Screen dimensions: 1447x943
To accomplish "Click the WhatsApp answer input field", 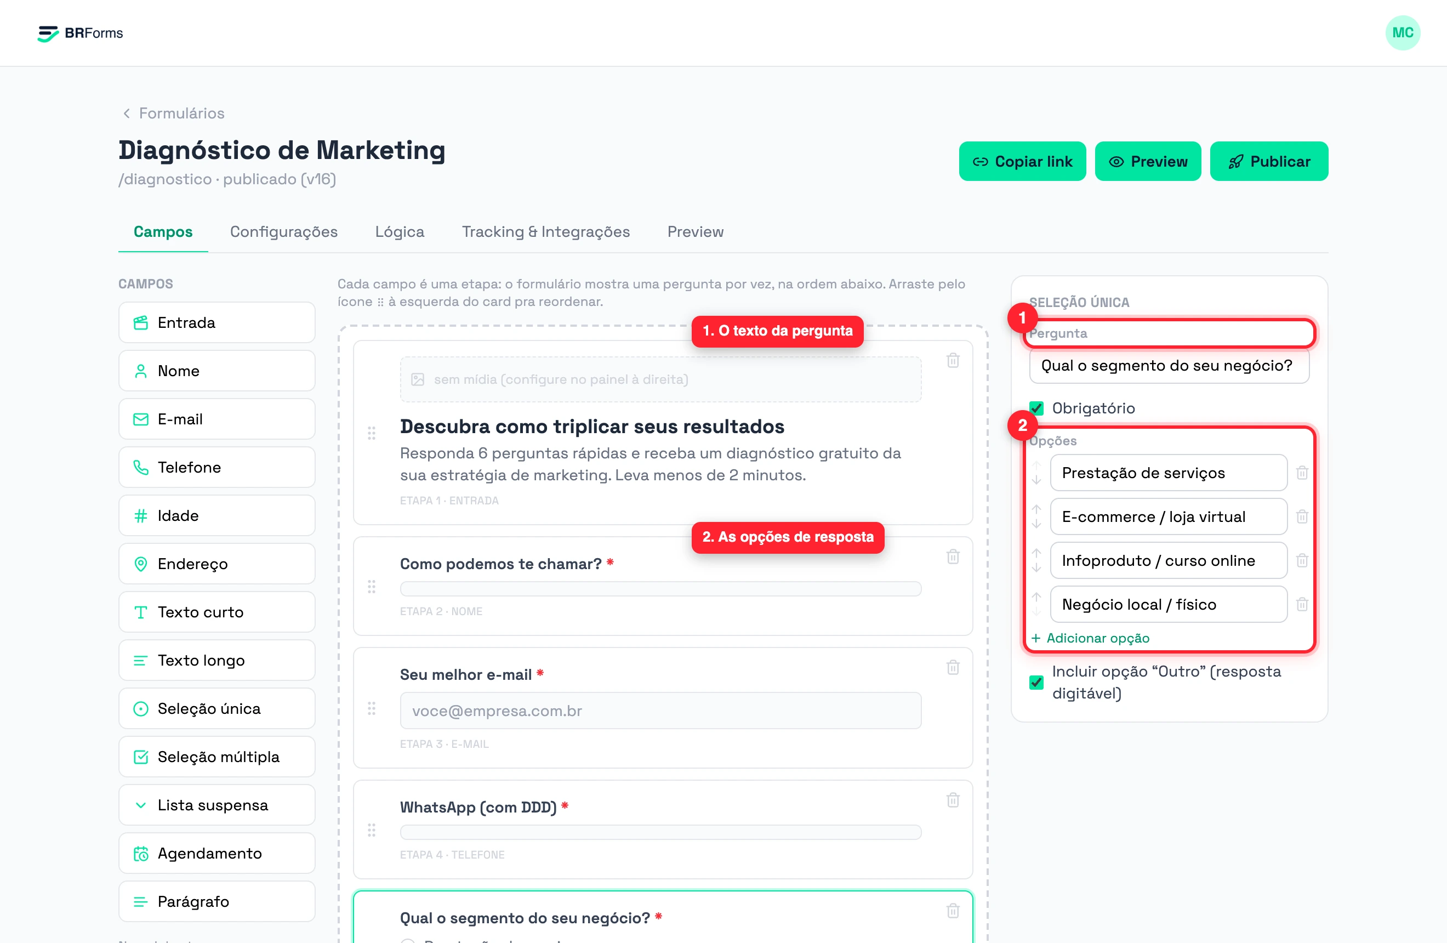I will [660, 832].
